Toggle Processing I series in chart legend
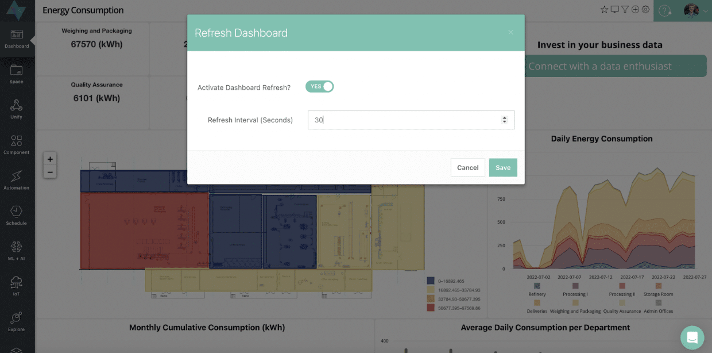712x353 pixels. [575, 289]
